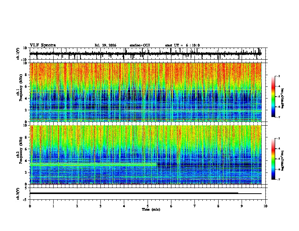Click the "Time (min)" axis label
299x231 pixels.
[x=151, y=209]
